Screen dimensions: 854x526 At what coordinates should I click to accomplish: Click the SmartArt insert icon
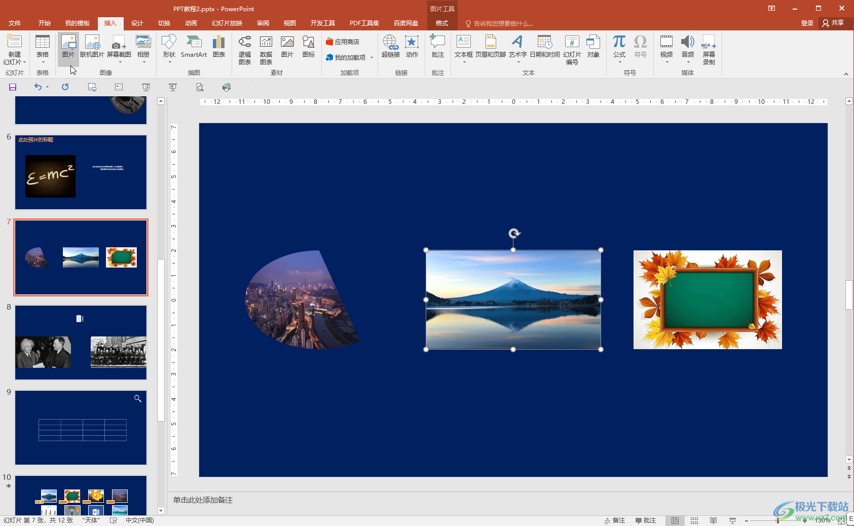click(194, 47)
